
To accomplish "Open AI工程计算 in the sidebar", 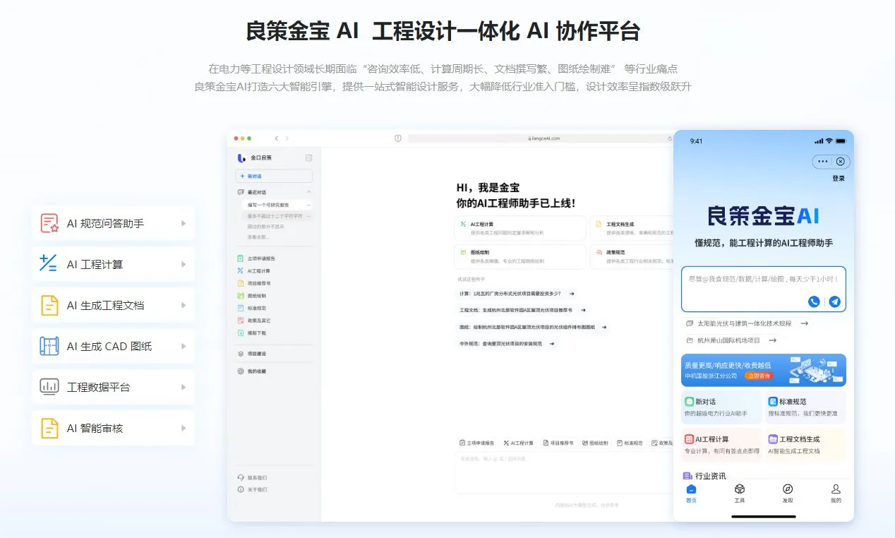I will (x=254, y=271).
